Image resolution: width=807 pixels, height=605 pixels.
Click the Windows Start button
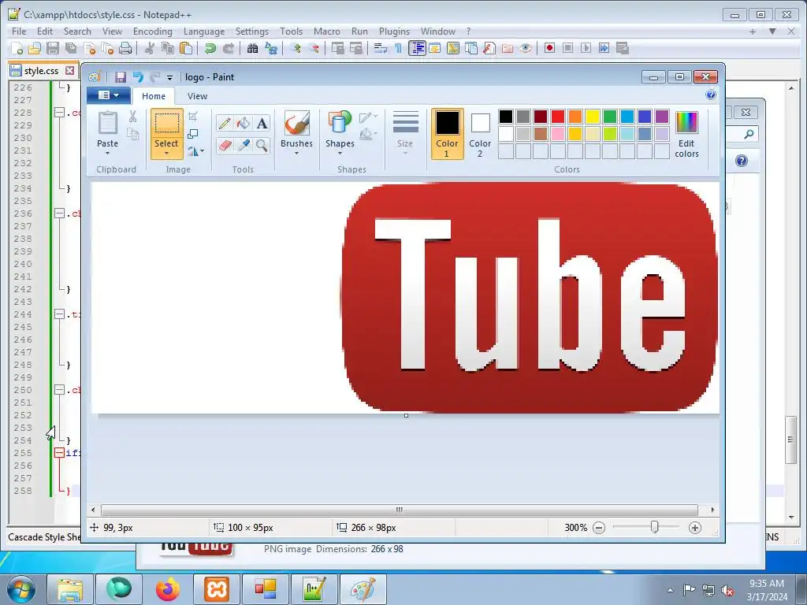point(21,589)
